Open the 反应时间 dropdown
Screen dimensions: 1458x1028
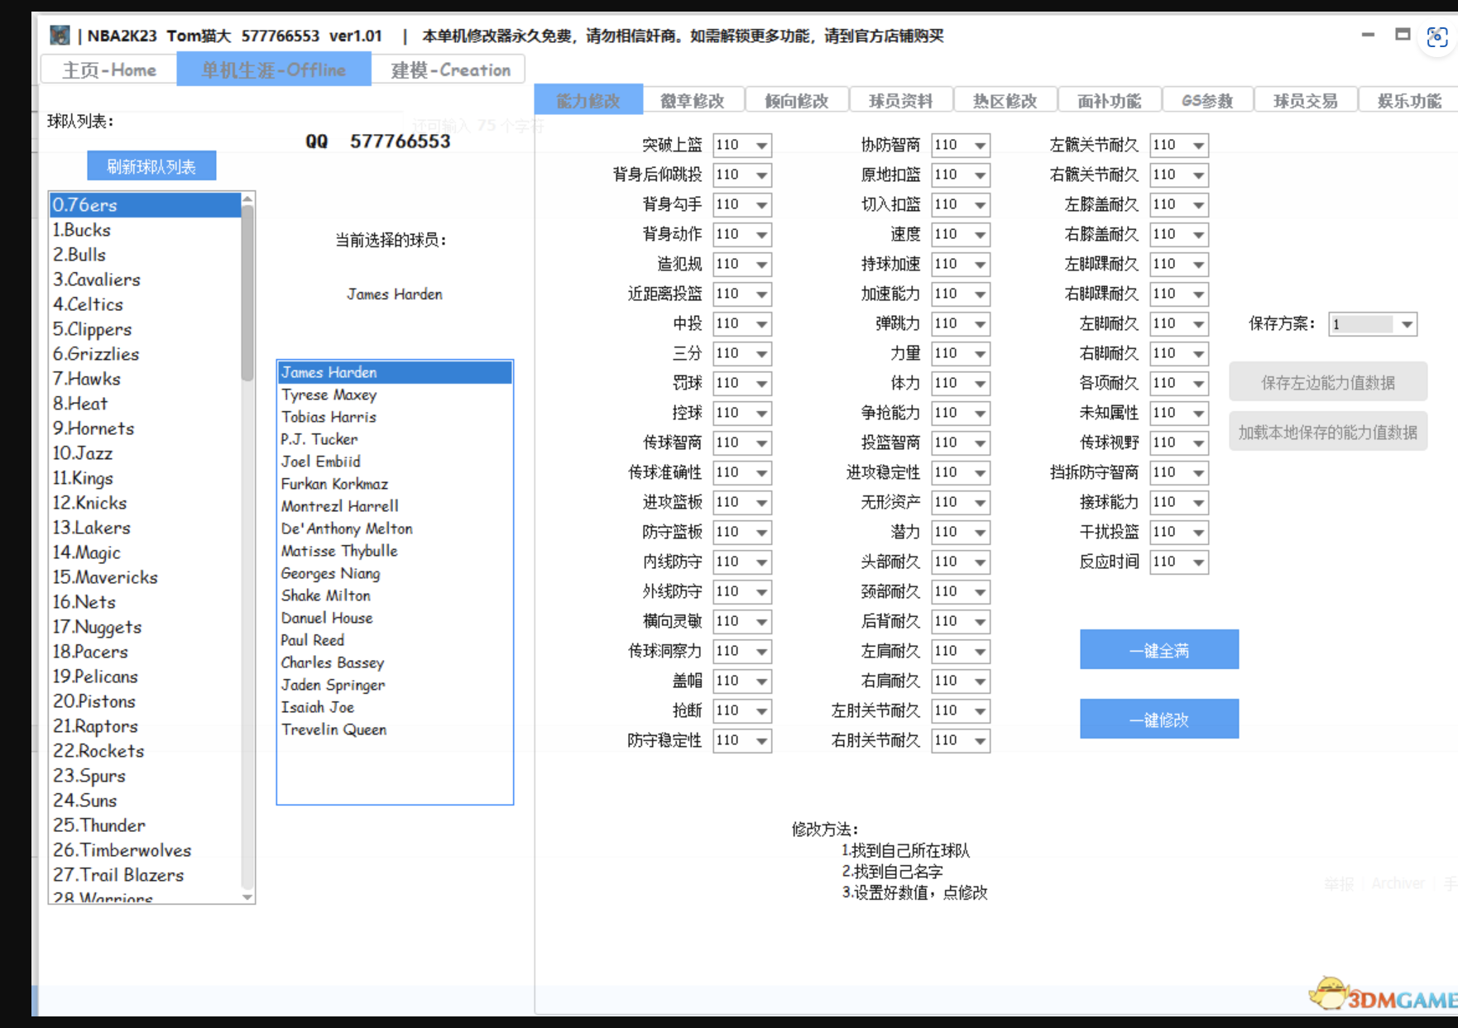1198,562
